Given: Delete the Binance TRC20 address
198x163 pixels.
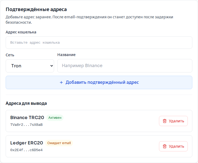Looking at the screenshot, I should click(x=173, y=121).
